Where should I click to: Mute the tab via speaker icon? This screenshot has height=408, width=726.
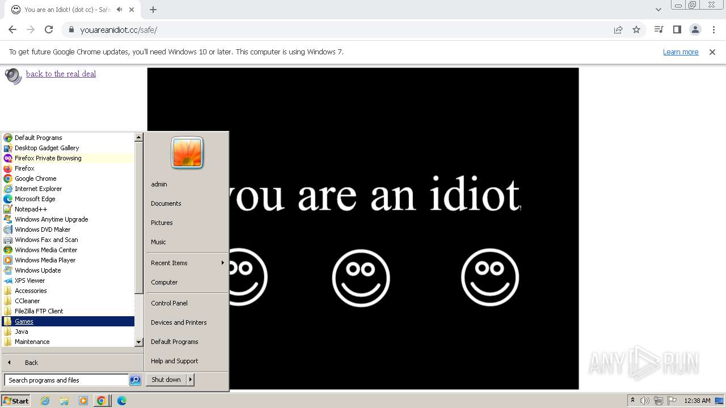119,10
